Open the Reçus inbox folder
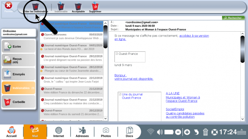 19,60
